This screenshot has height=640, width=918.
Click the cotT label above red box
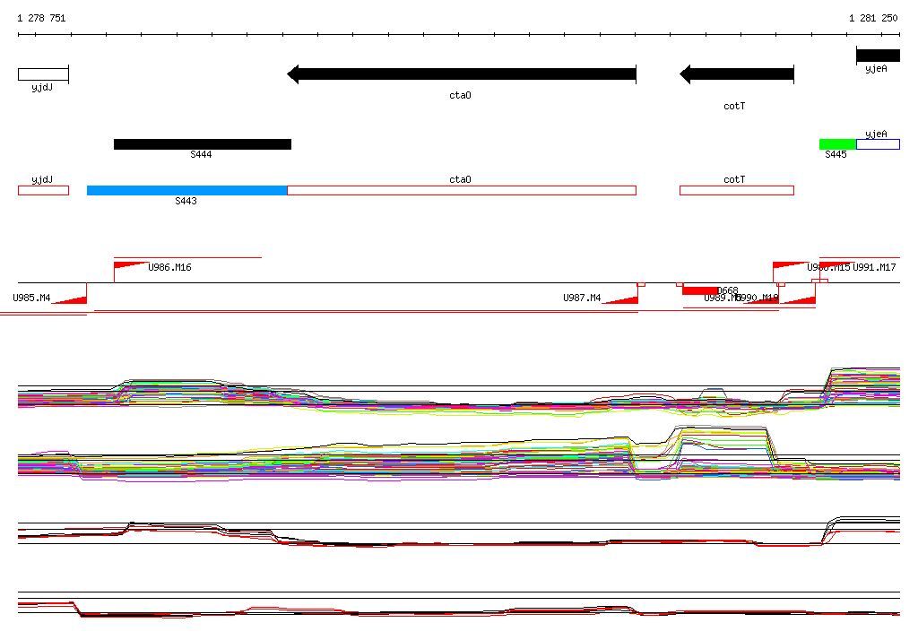[734, 180]
